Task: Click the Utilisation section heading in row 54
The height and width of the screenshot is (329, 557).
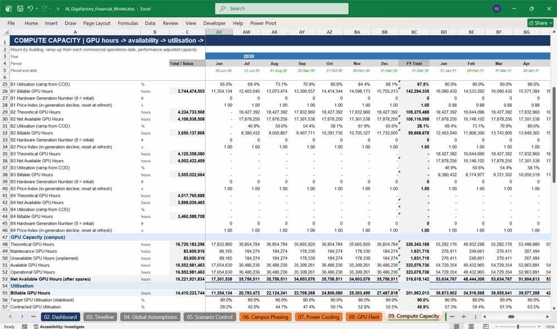Action: pyautogui.click(x=22, y=286)
